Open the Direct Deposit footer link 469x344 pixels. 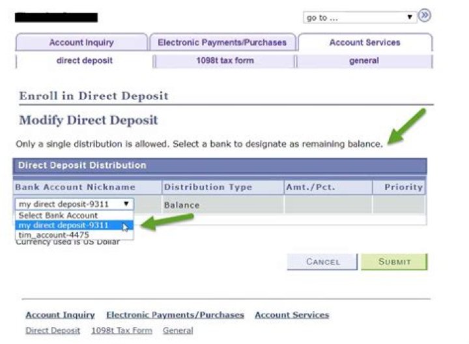[x=53, y=330]
